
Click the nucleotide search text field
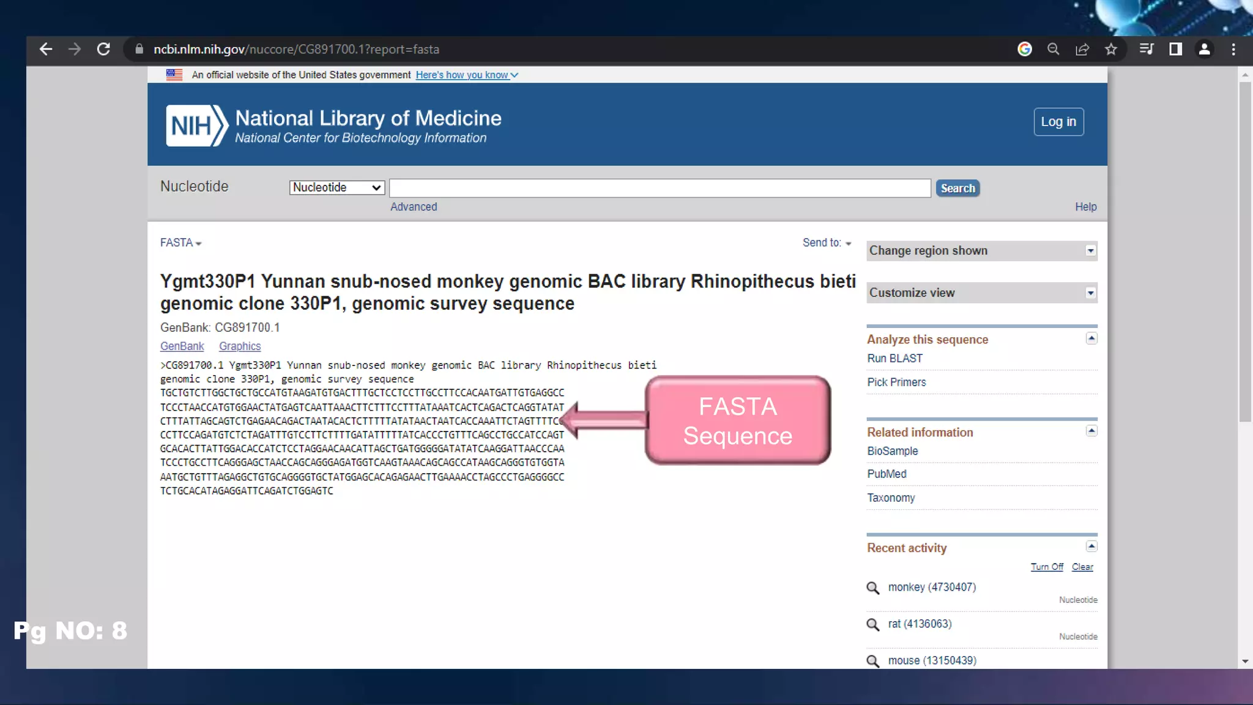click(660, 188)
